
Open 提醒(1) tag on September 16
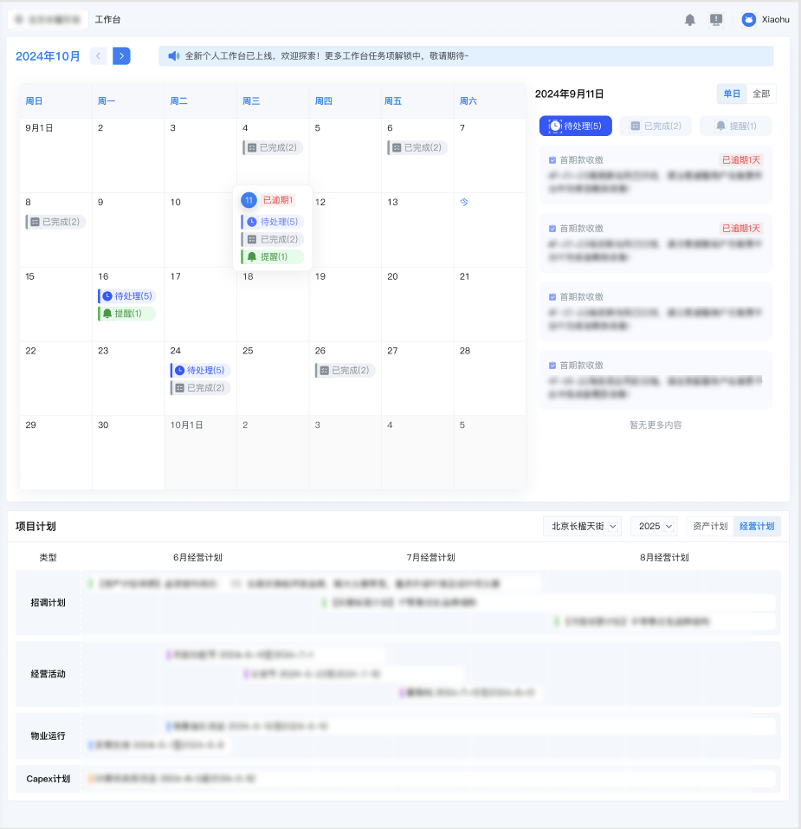(x=127, y=314)
